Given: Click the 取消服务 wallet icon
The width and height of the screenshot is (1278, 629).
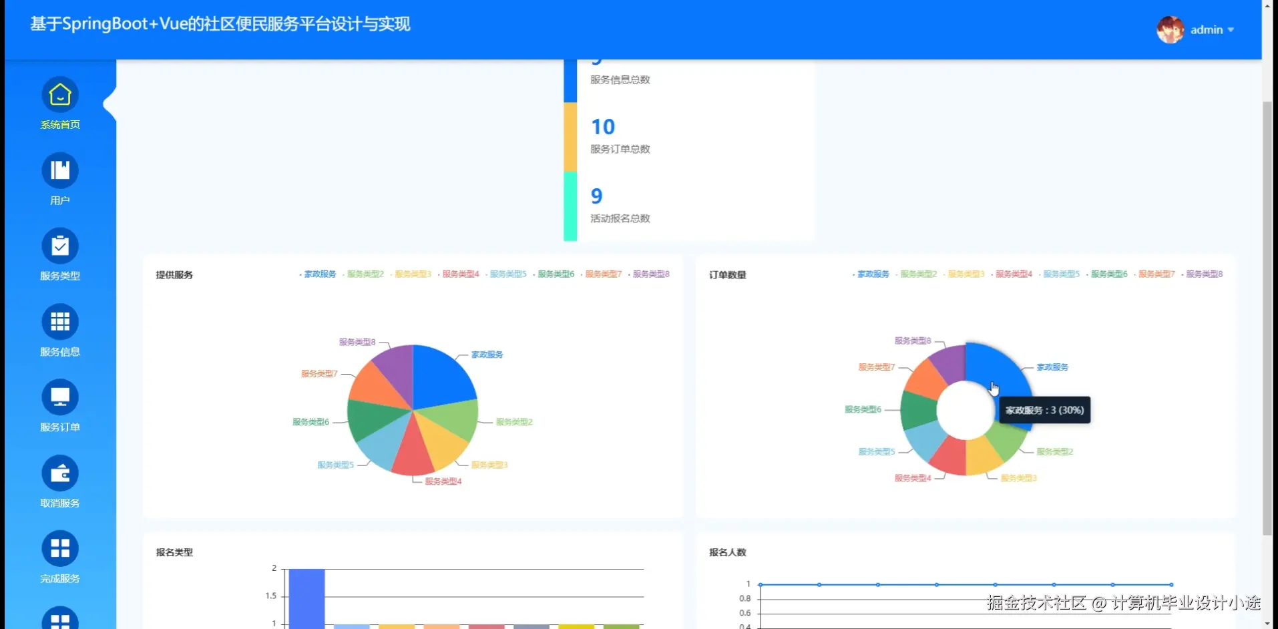Looking at the screenshot, I should pos(60,473).
